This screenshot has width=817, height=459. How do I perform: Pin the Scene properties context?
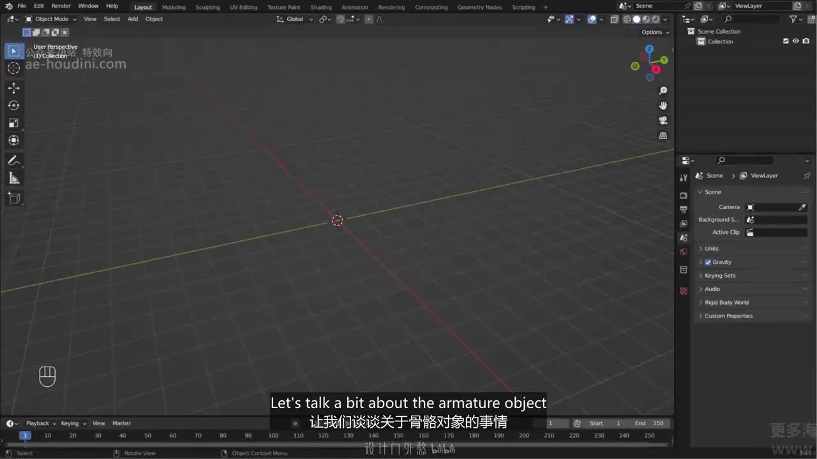click(x=807, y=175)
